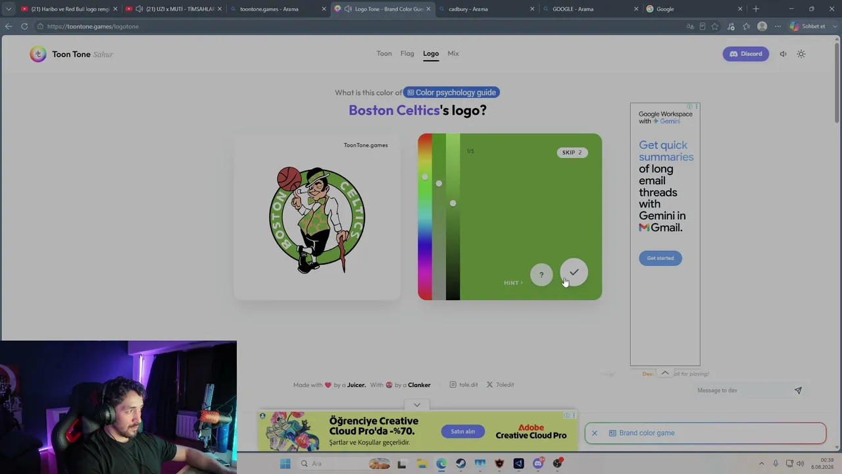Click the address bar URL
842x474 pixels.
coord(93,26)
